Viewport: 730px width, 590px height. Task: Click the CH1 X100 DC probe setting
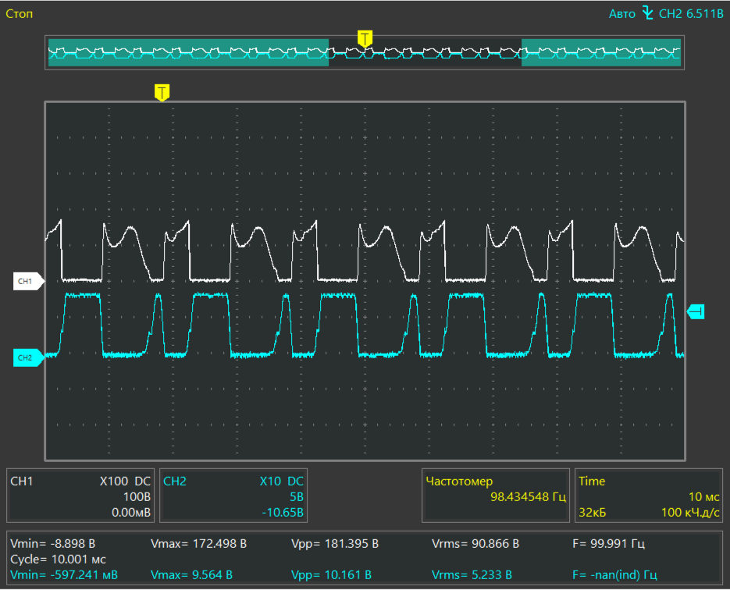pyautogui.click(x=125, y=481)
